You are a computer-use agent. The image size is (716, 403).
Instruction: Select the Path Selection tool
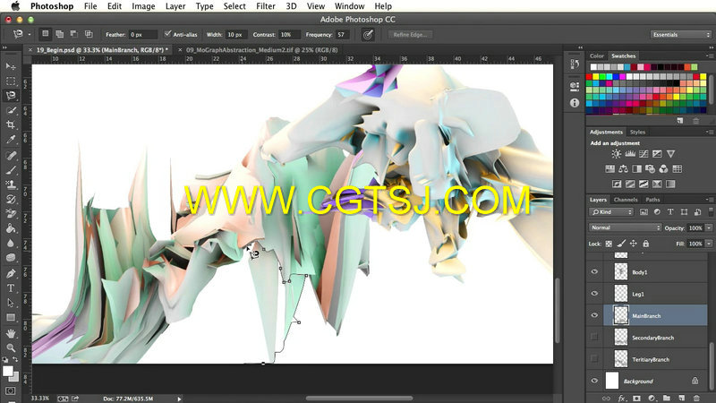pos(11,303)
